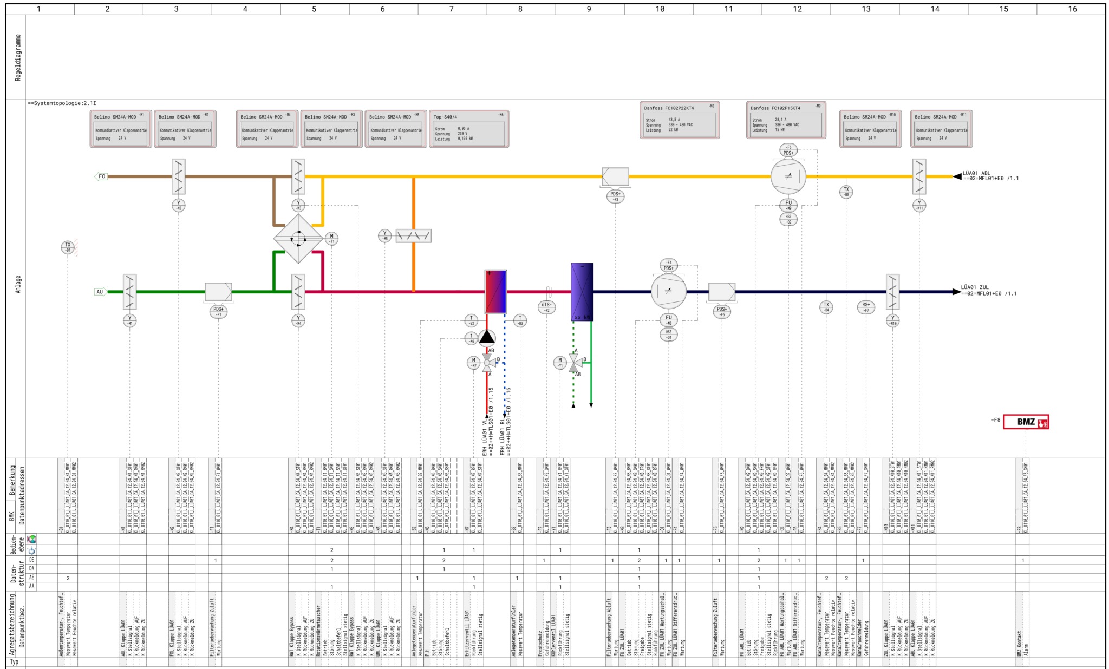Screen dimensions: 1109x669
Task: Click the TX -B5 exhaust duct sensor
Action: point(846,192)
